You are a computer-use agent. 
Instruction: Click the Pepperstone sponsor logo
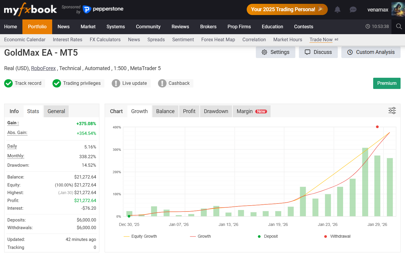pos(103,9)
